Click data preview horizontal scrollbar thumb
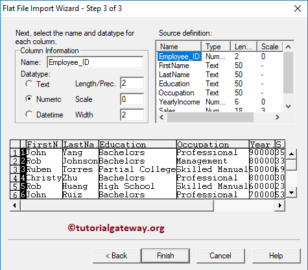Image resolution: width=308 pixels, height=270 pixels. coord(117,205)
